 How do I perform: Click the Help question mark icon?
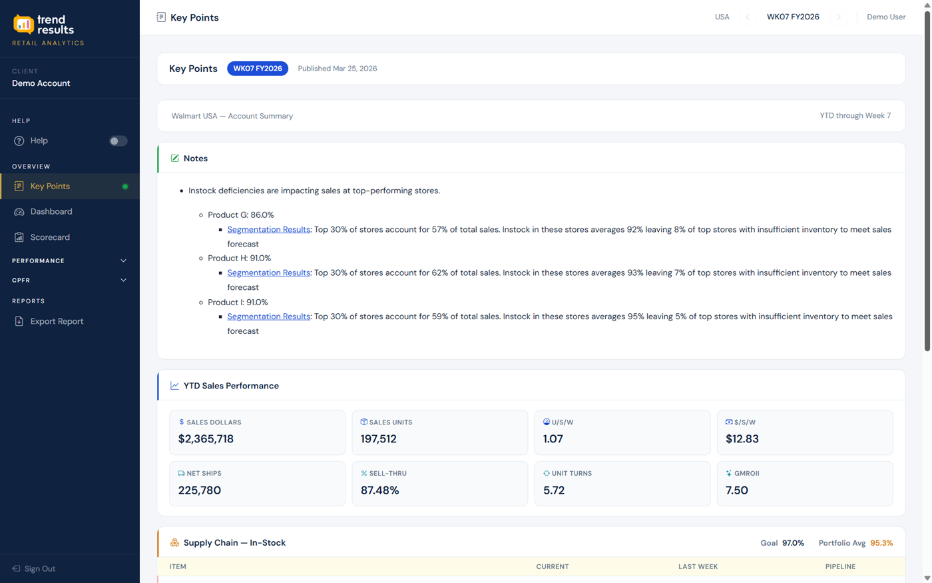pyautogui.click(x=19, y=141)
